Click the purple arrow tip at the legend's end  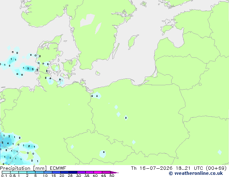pyautogui.click(x=114, y=172)
